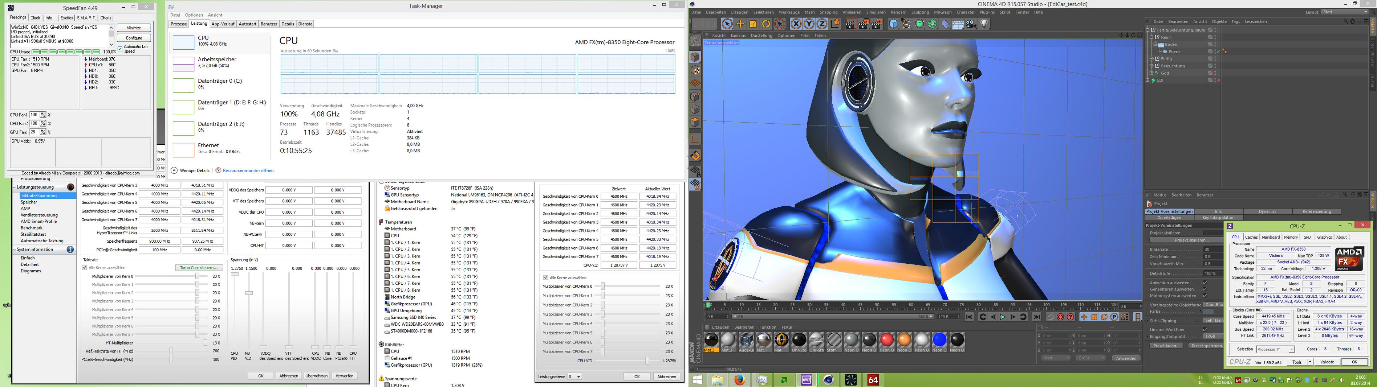Toggle Automatic fan speed checkbox in SpeedFan
The height and width of the screenshot is (387, 1377).
(x=120, y=49)
